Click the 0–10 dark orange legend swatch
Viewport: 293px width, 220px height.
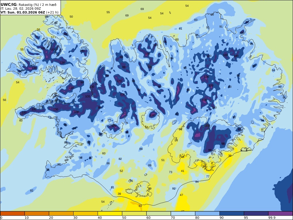click(x=13, y=214)
